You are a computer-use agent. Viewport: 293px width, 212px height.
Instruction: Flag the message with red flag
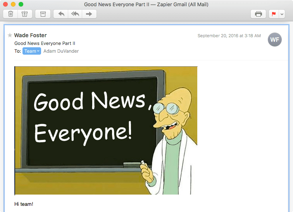pyautogui.click(x=274, y=14)
